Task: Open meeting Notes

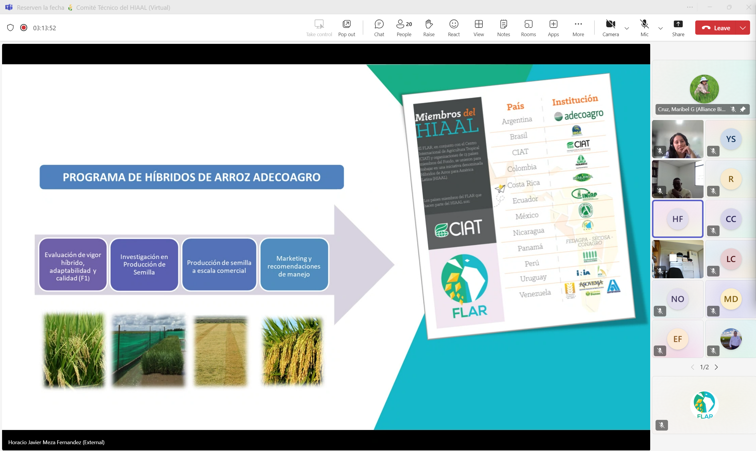Action: pos(504,28)
